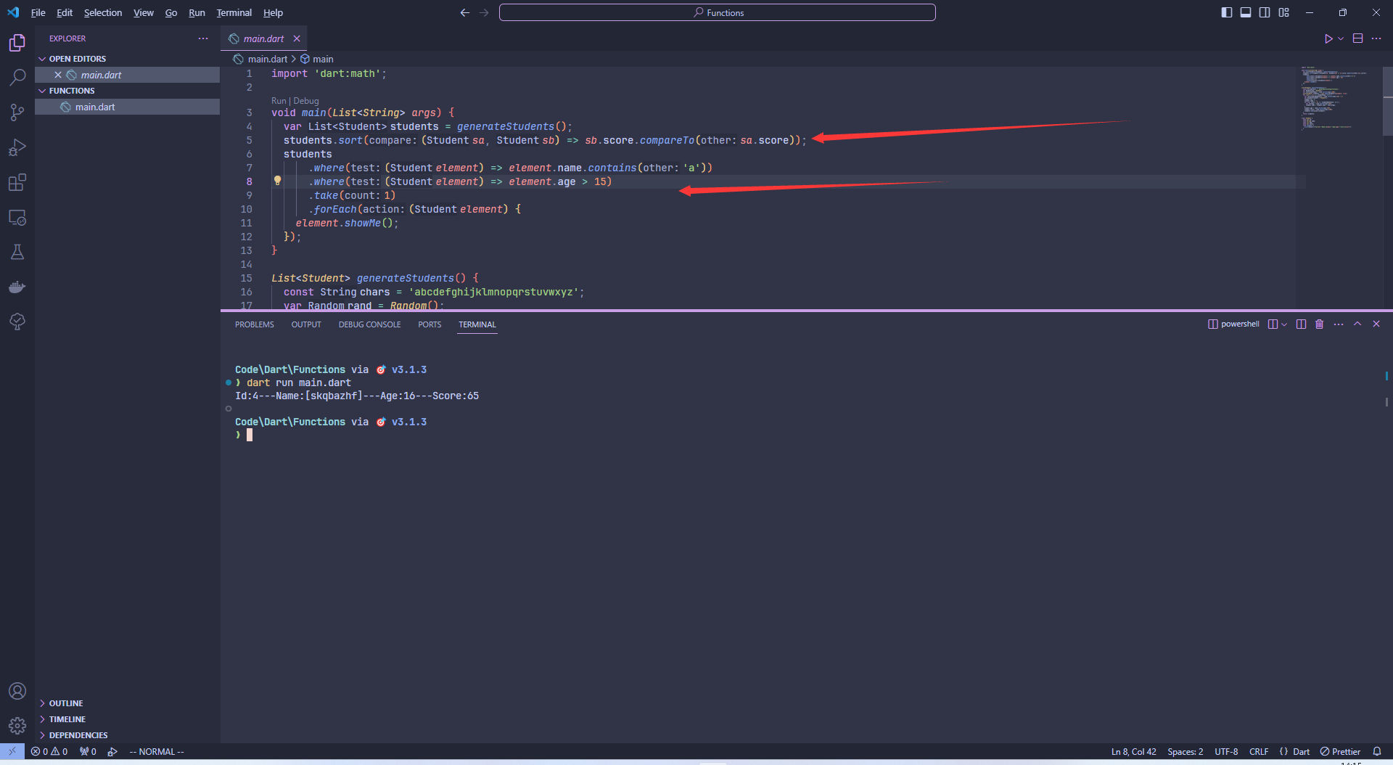
Task: Open the Terminal menu
Action: (x=234, y=12)
